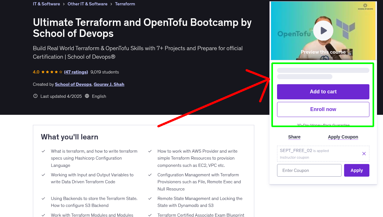Click checkmark beside 'How to work with AWS Provider'
Viewport: 383px width, 217px height.
tap(150, 151)
